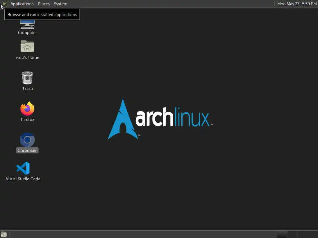The image size is (318, 238).
Task: Open the Places menu
Action: tap(43, 4)
